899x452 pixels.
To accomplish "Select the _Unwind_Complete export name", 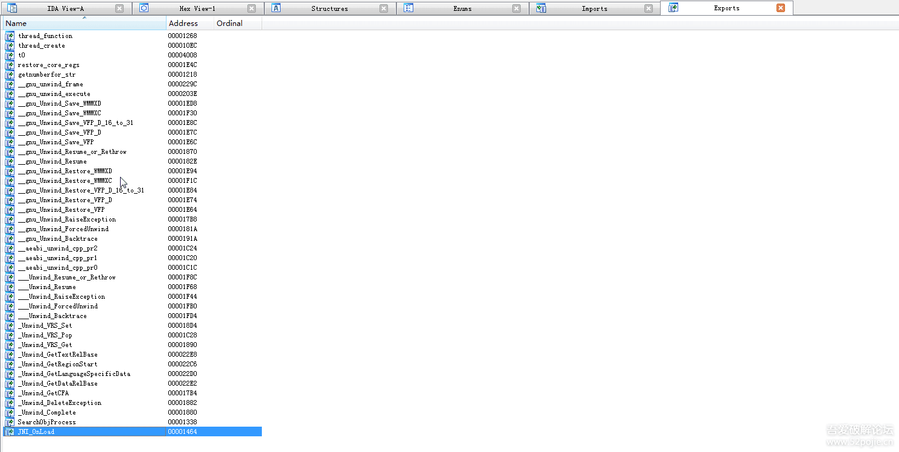I will coord(46,413).
